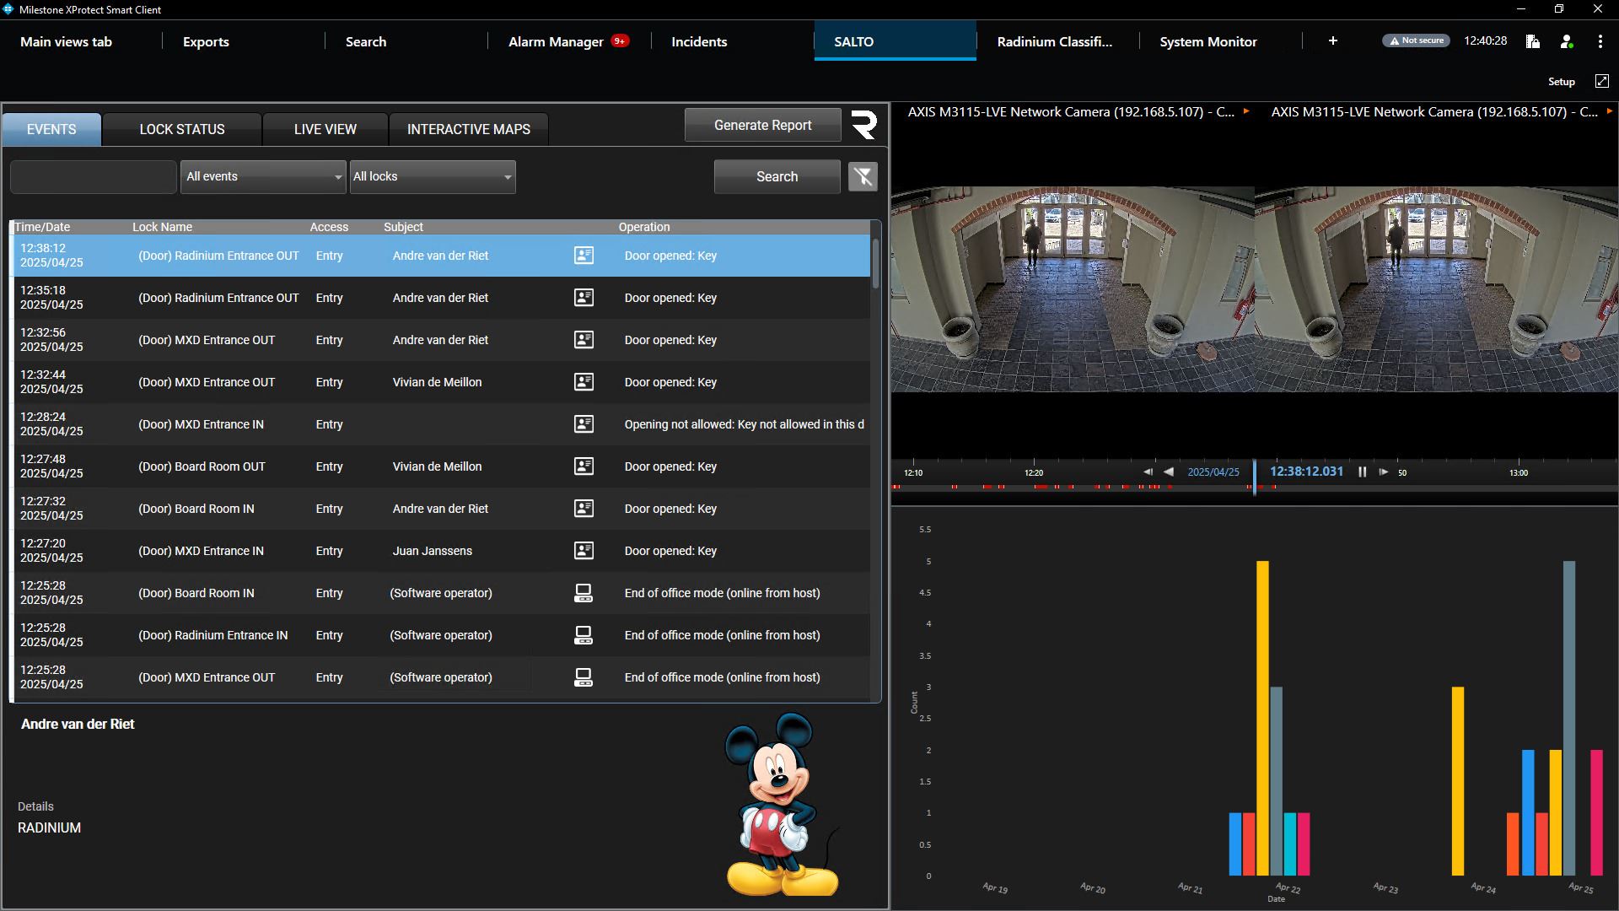Step to the next frame
The height and width of the screenshot is (911, 1619).
click(1383, 472)
